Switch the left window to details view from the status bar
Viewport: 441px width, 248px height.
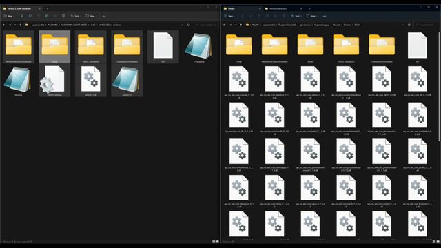pyautogui.click(x=214, y=242)
